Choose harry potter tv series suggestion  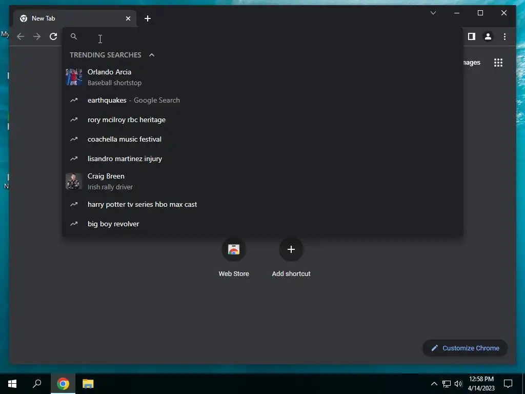point(262,204)
